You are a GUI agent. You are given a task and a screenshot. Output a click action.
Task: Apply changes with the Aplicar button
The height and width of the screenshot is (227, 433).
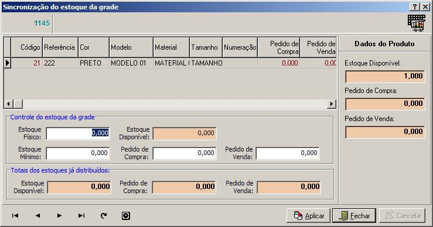click(308, 216)
